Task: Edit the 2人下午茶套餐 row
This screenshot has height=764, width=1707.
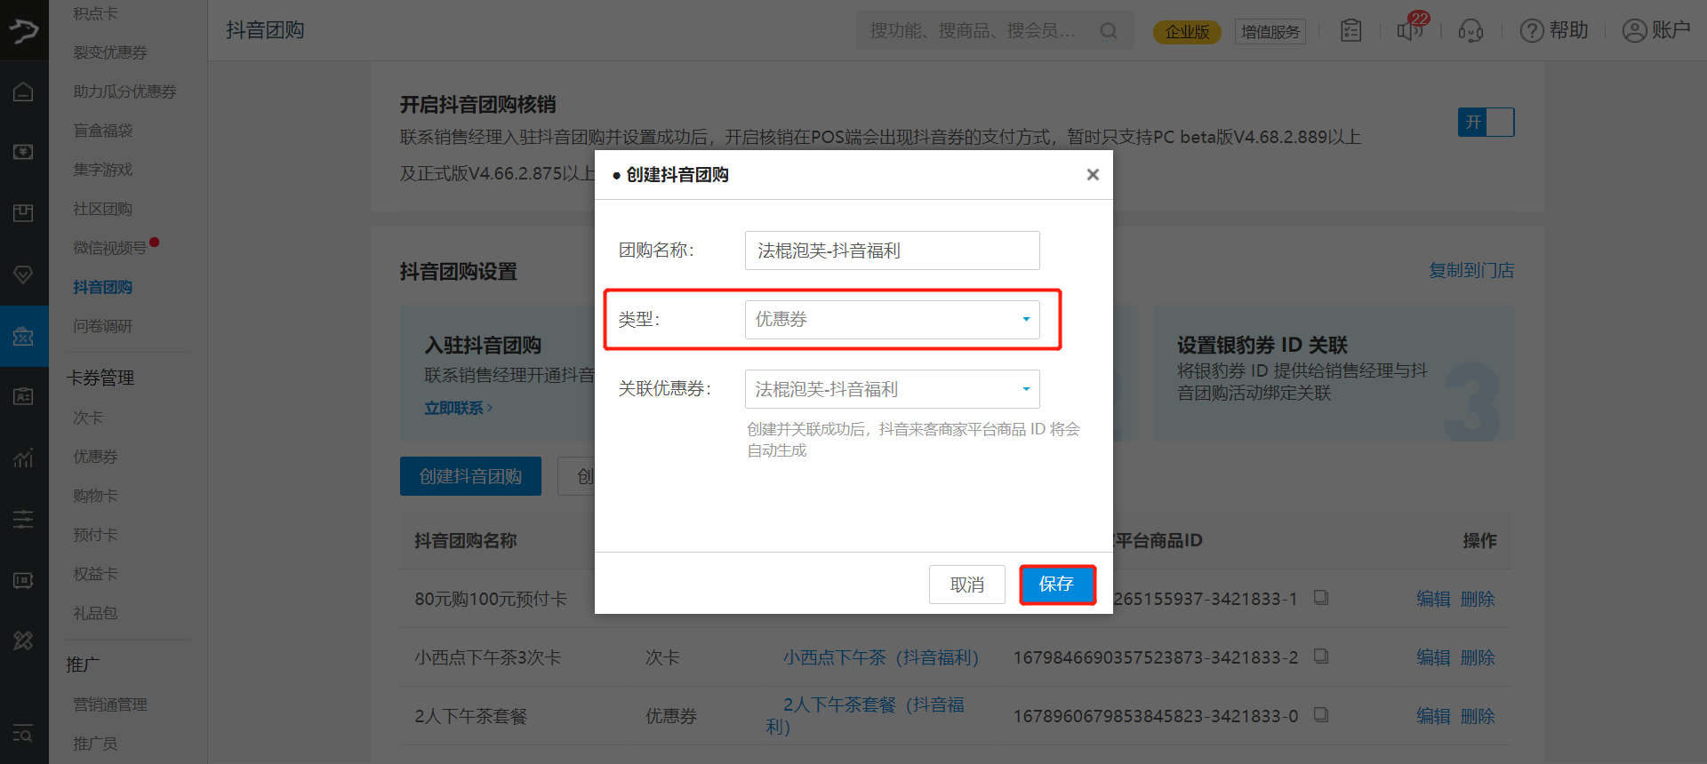Action: point(1433,716)
